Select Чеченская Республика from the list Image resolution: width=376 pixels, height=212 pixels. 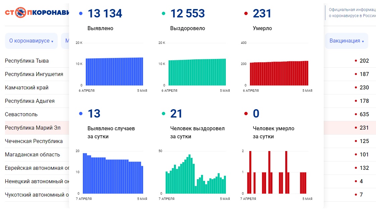[34, 141]
